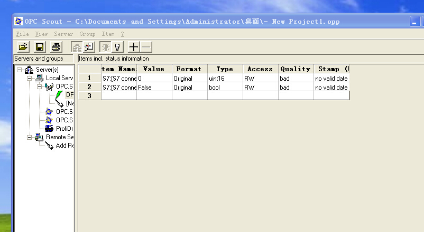
Task: Click the green lightning group icon
Action: click(x=59, y=95)
